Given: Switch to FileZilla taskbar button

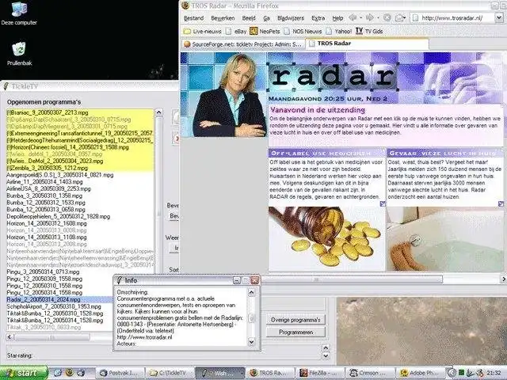Looking at the screenshot, I should 320,373.
